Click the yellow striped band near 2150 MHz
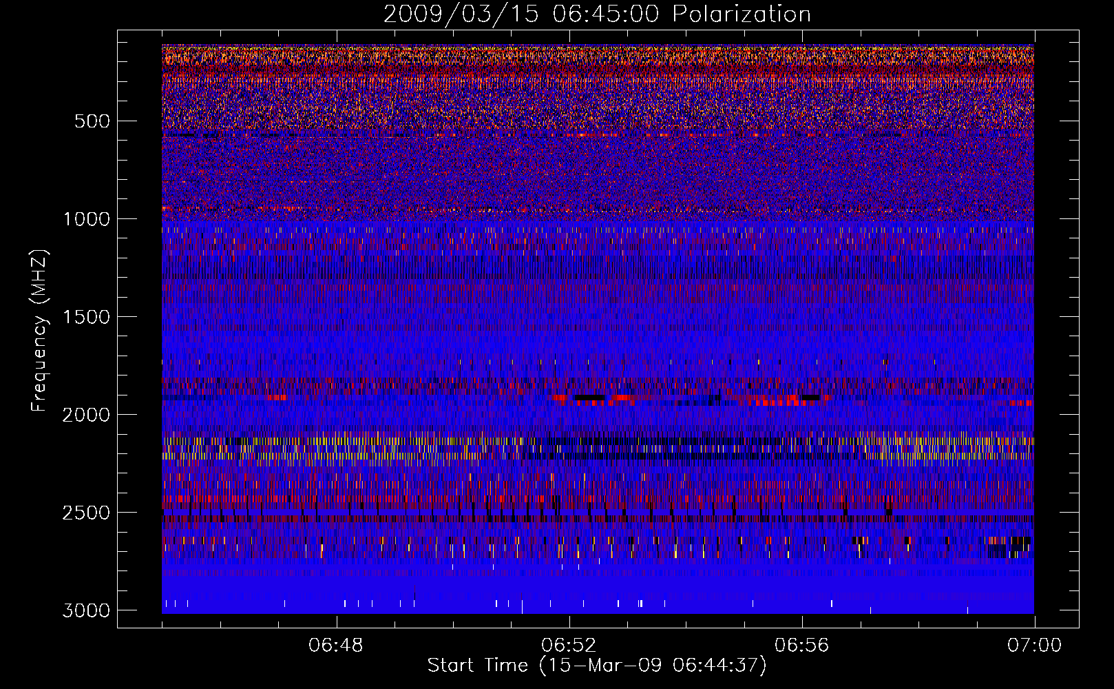This screenshot has height=689, width=1114. click(598, 448)
